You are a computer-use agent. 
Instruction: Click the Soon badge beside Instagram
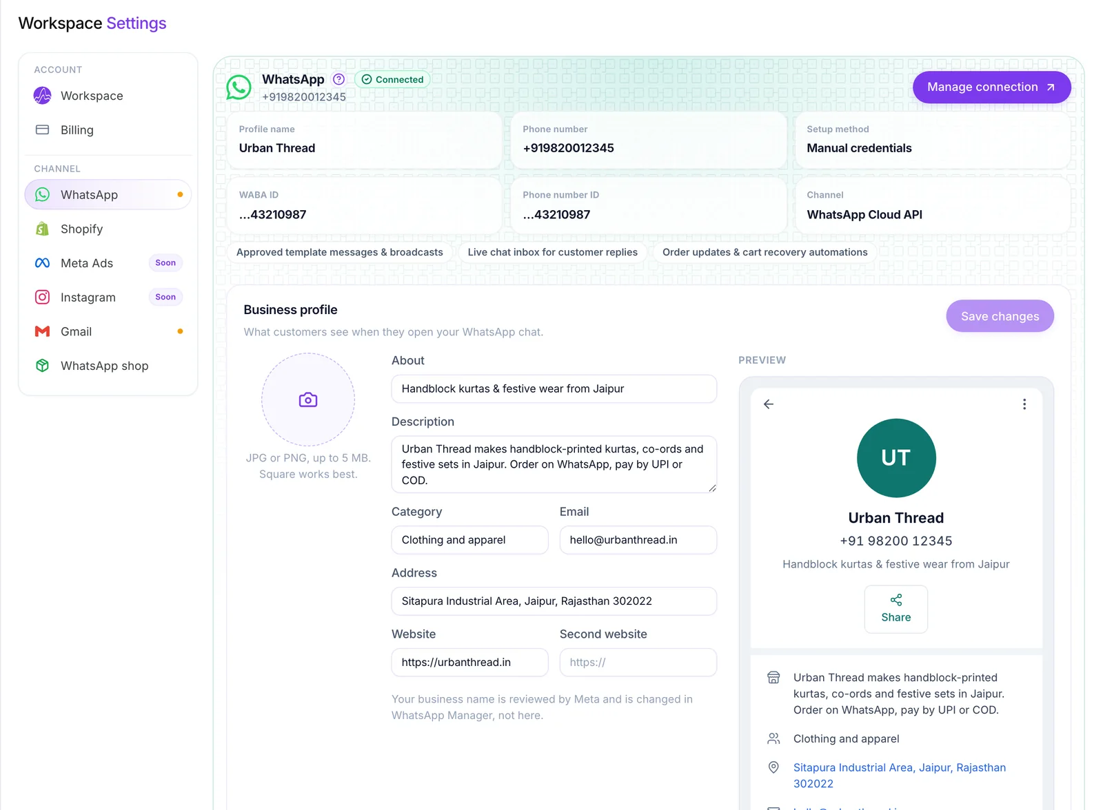click(x=165, y=298)
